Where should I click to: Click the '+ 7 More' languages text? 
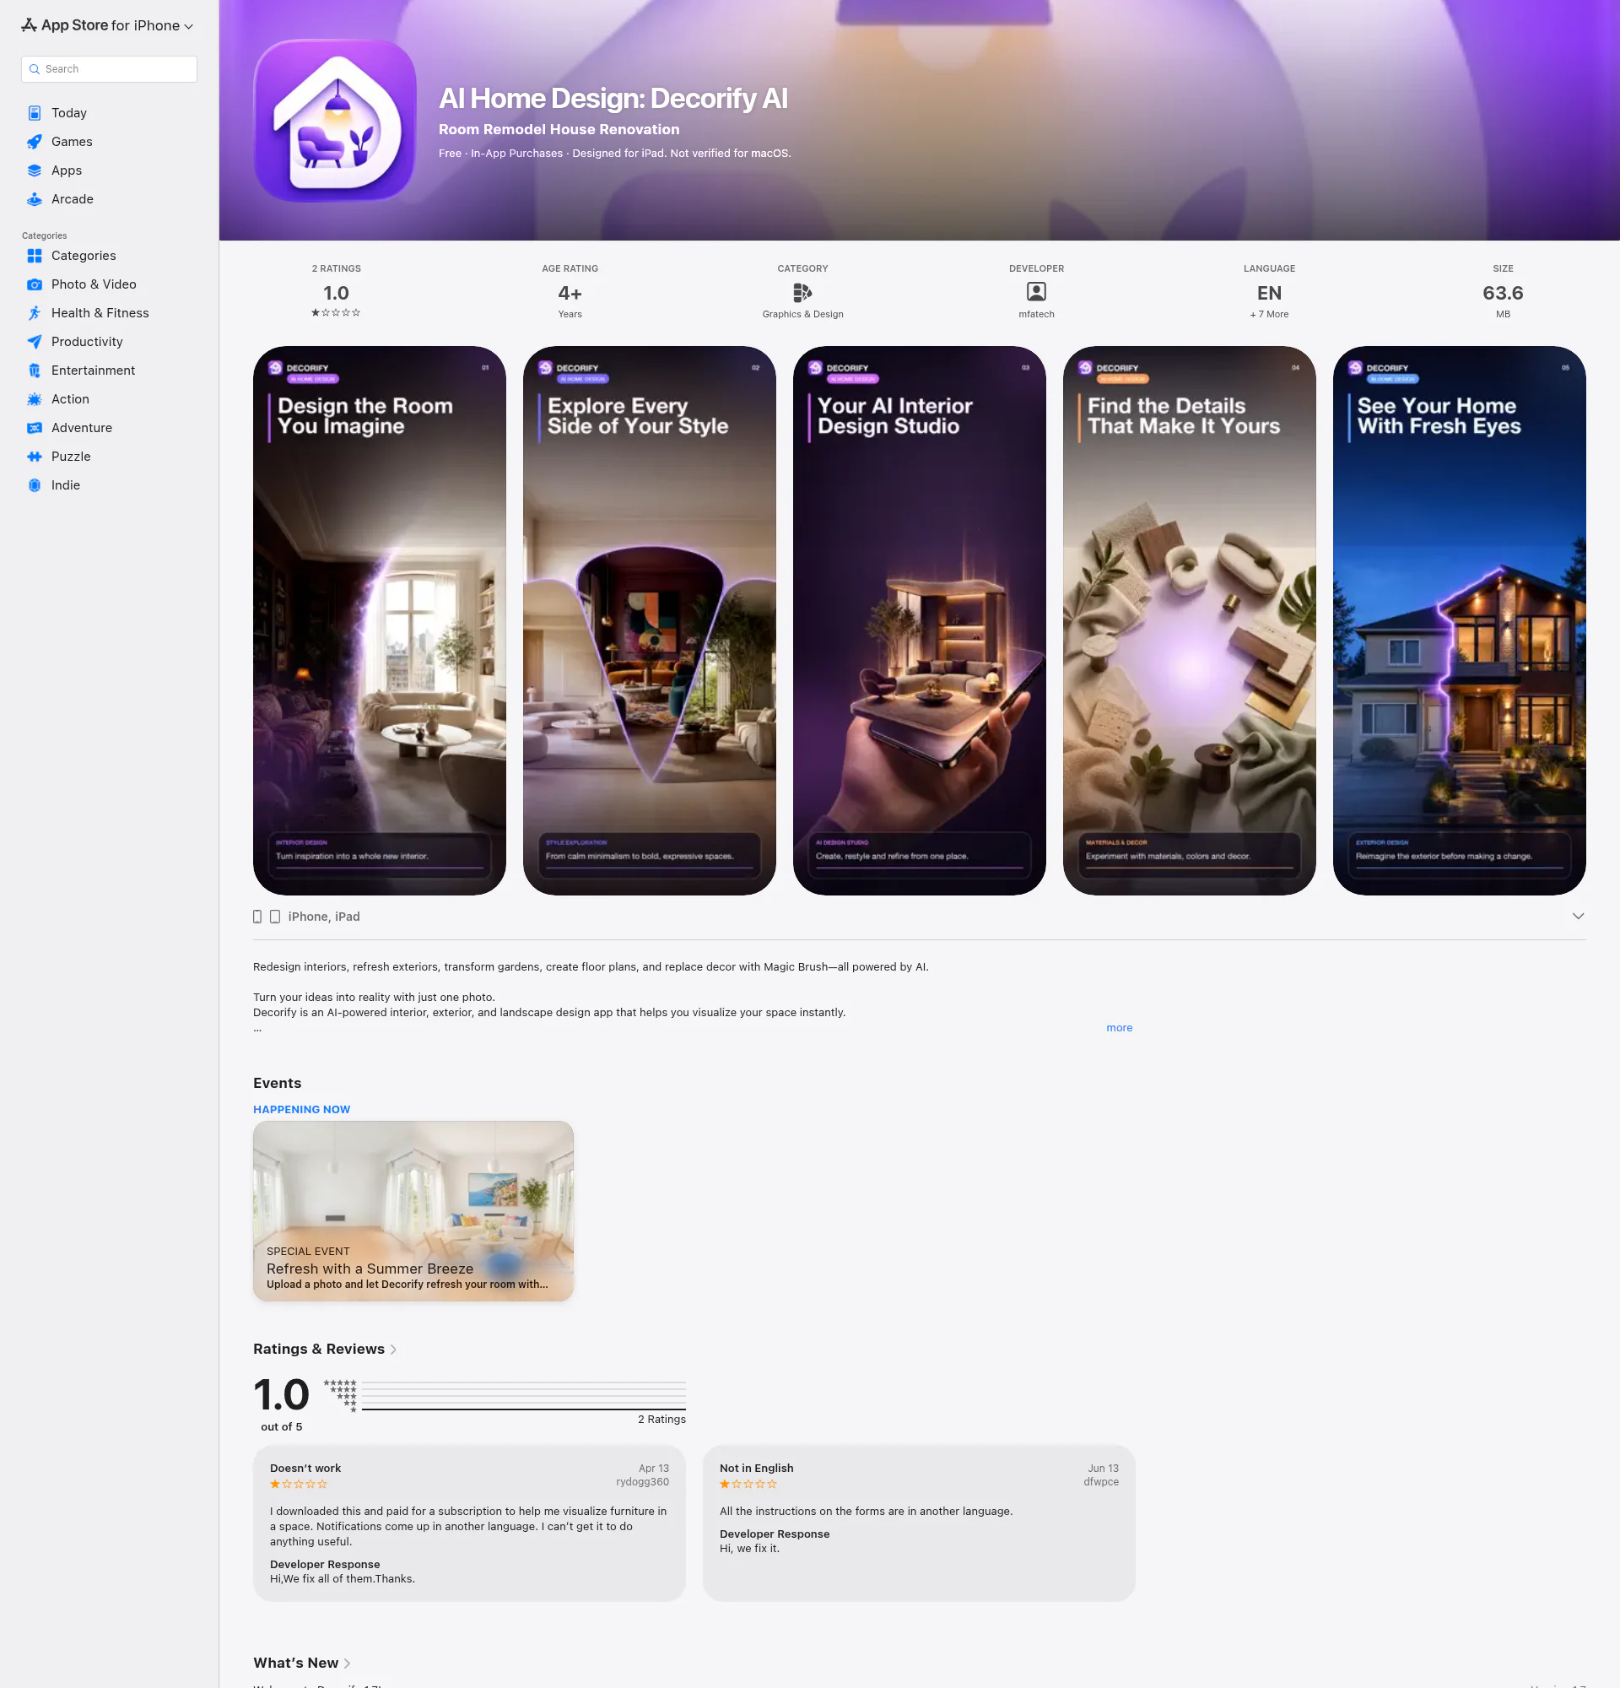point(1270,314)
